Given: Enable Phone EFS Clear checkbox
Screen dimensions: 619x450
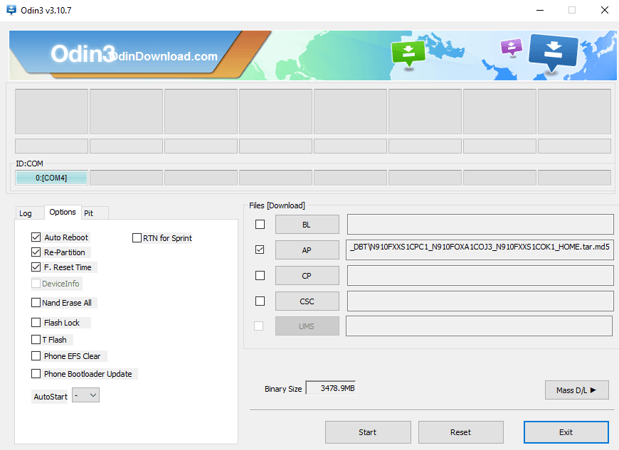Looking at the screenshot, I should [x=36, y=356].
